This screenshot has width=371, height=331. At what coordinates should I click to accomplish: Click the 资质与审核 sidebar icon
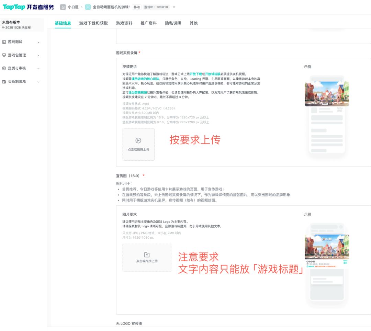(x=4, y=68)
